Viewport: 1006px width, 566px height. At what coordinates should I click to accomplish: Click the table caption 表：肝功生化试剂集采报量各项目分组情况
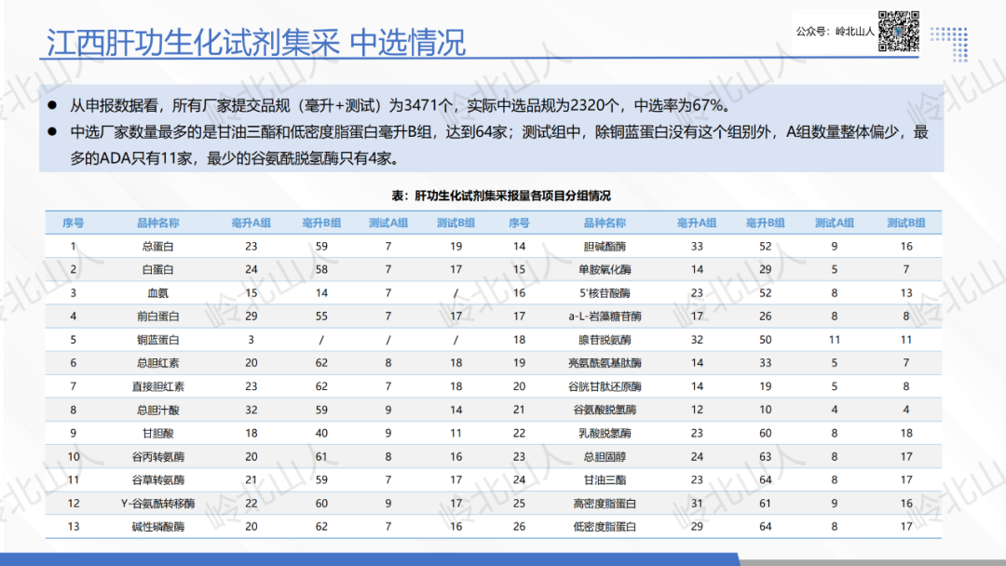501,195
